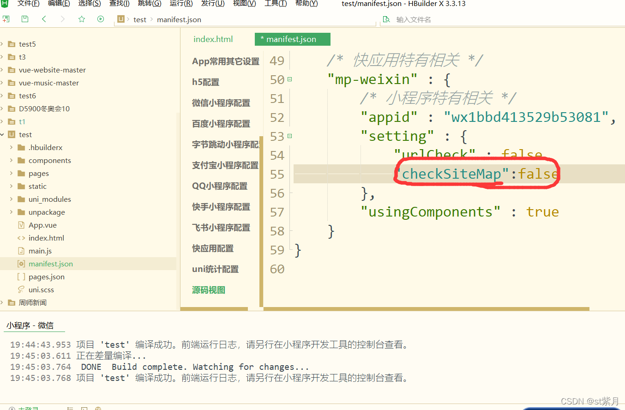Click the manifest.json gear file icon
The height and width of the screenshot is (410, 625).
click(21, 264)
